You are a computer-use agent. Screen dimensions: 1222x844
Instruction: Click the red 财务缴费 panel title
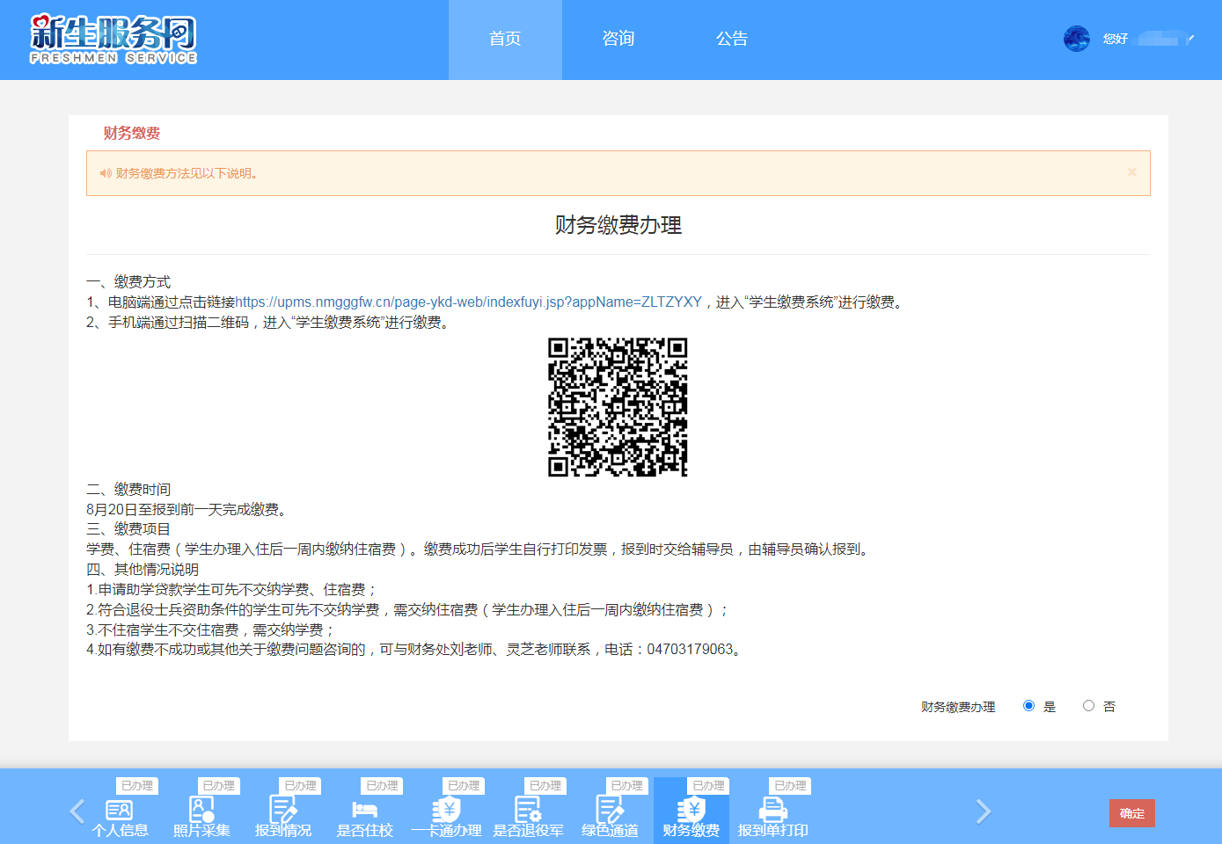point(132,133)
